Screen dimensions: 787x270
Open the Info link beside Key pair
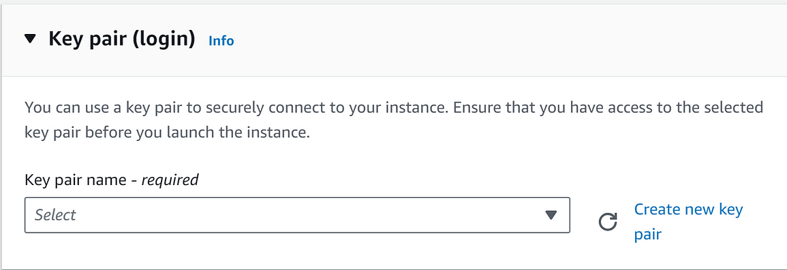[221, 41]
